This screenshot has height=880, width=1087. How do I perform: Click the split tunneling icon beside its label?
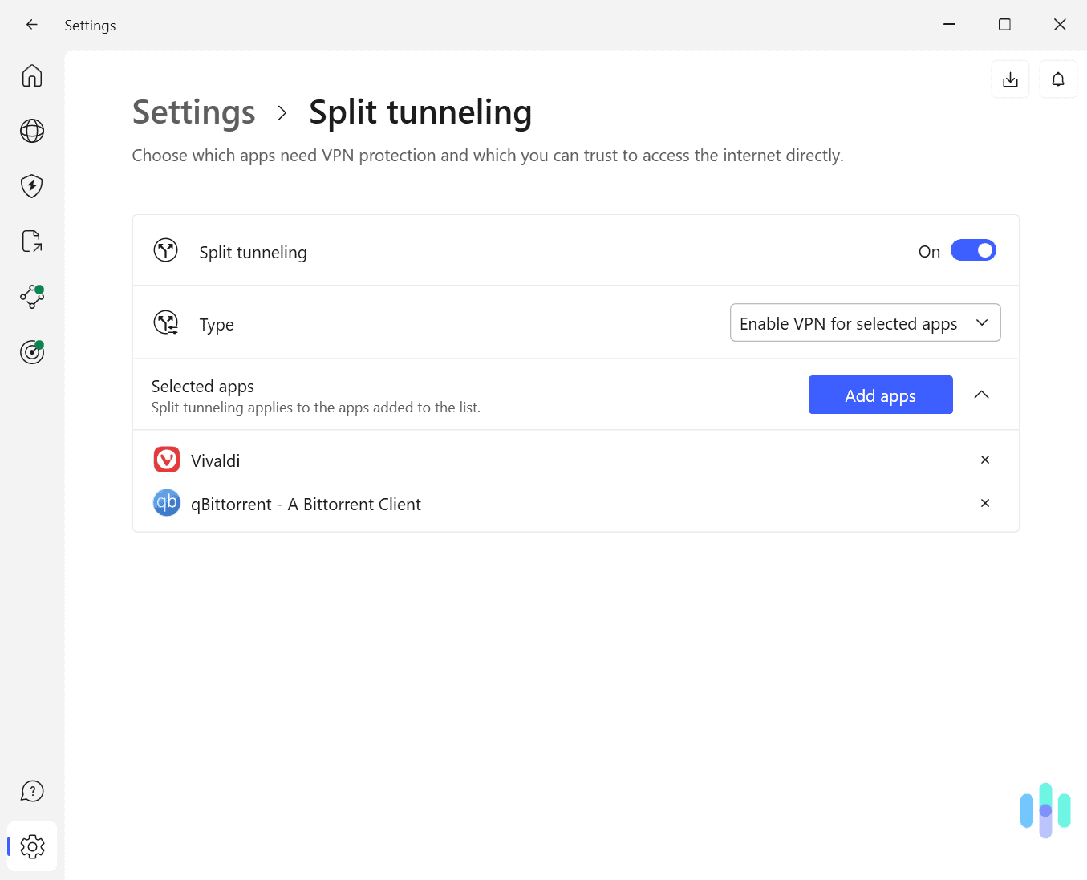coord(166,249)
